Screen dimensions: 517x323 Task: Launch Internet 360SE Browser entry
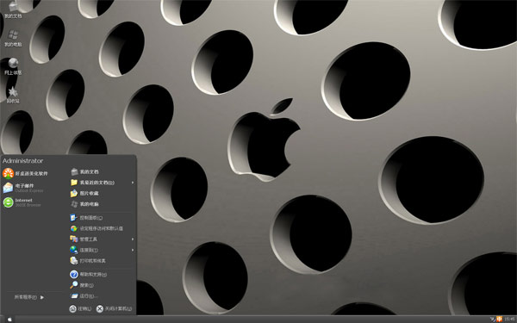point(22,202)
